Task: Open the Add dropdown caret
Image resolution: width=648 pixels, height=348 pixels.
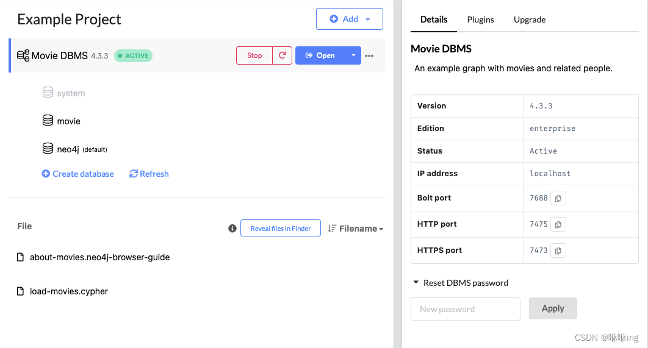Action: click(368, 19)
